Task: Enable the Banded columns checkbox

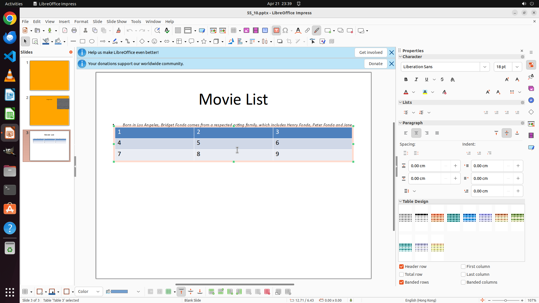Action: [x=463, y=282]
